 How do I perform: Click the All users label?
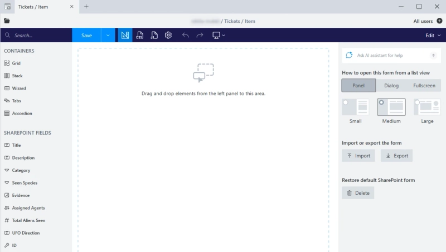[x=423, y=21]
